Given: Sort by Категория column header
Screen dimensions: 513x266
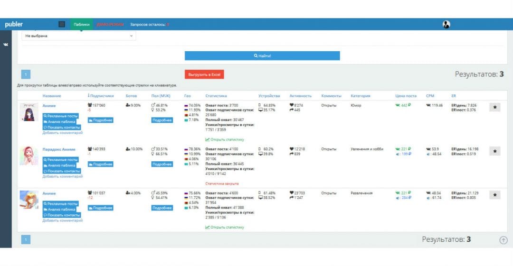Looking at the screenshot, I should pos(361,96).
